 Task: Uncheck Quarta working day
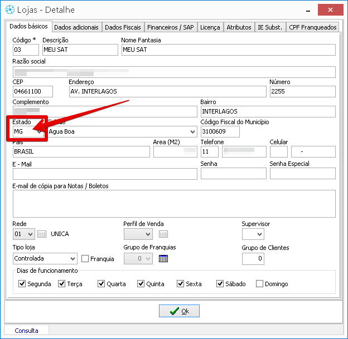[x=101, y=283]
